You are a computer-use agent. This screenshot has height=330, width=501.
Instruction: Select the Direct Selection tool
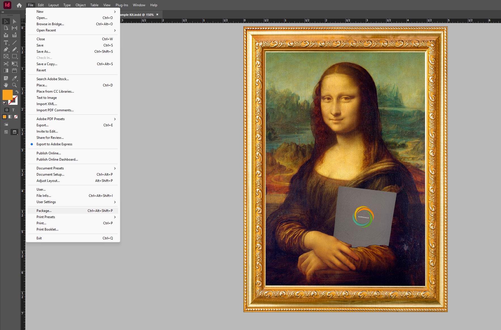(x=14, y=22)
